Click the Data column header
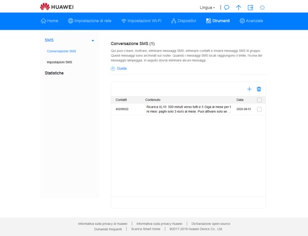The height and width of the screenshot is (236, 308). pyautogui.click(x=240, y=100)
